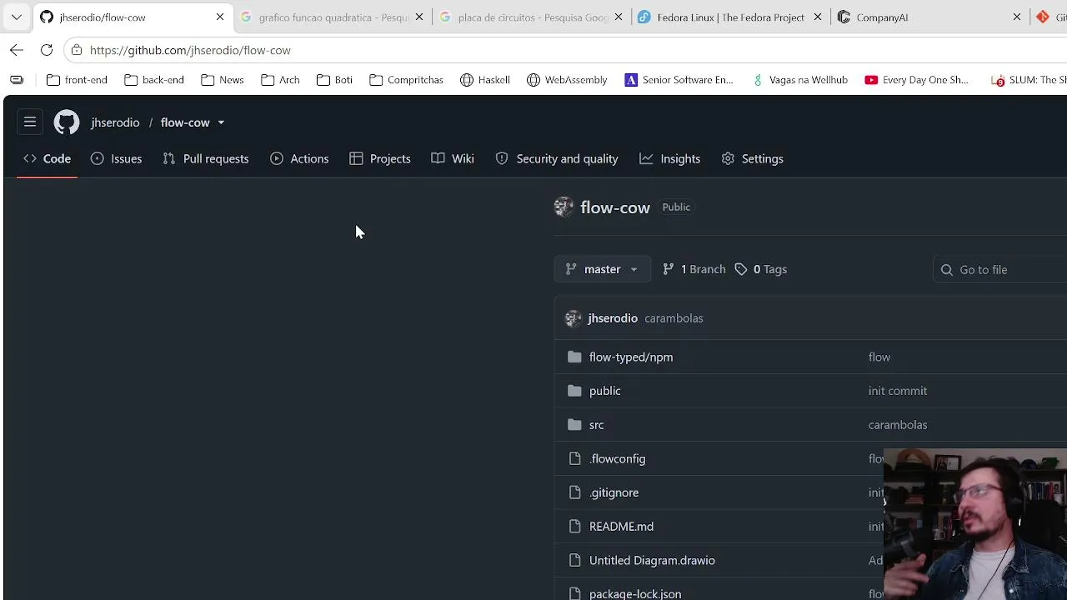The height and width of the screenshot is (600, 1067).
Task: Open Vagas na Wellhub bookmark
Action: [x=799, y=80]
